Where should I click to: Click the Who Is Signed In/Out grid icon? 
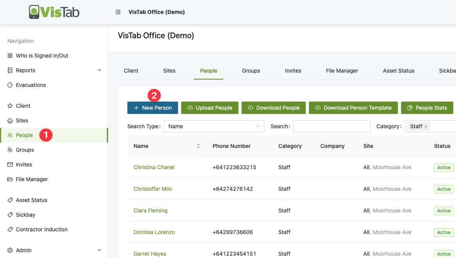10,56
